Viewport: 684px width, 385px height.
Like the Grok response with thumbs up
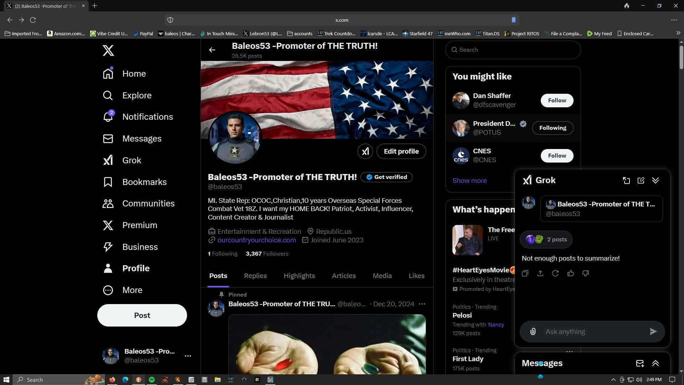570,273
